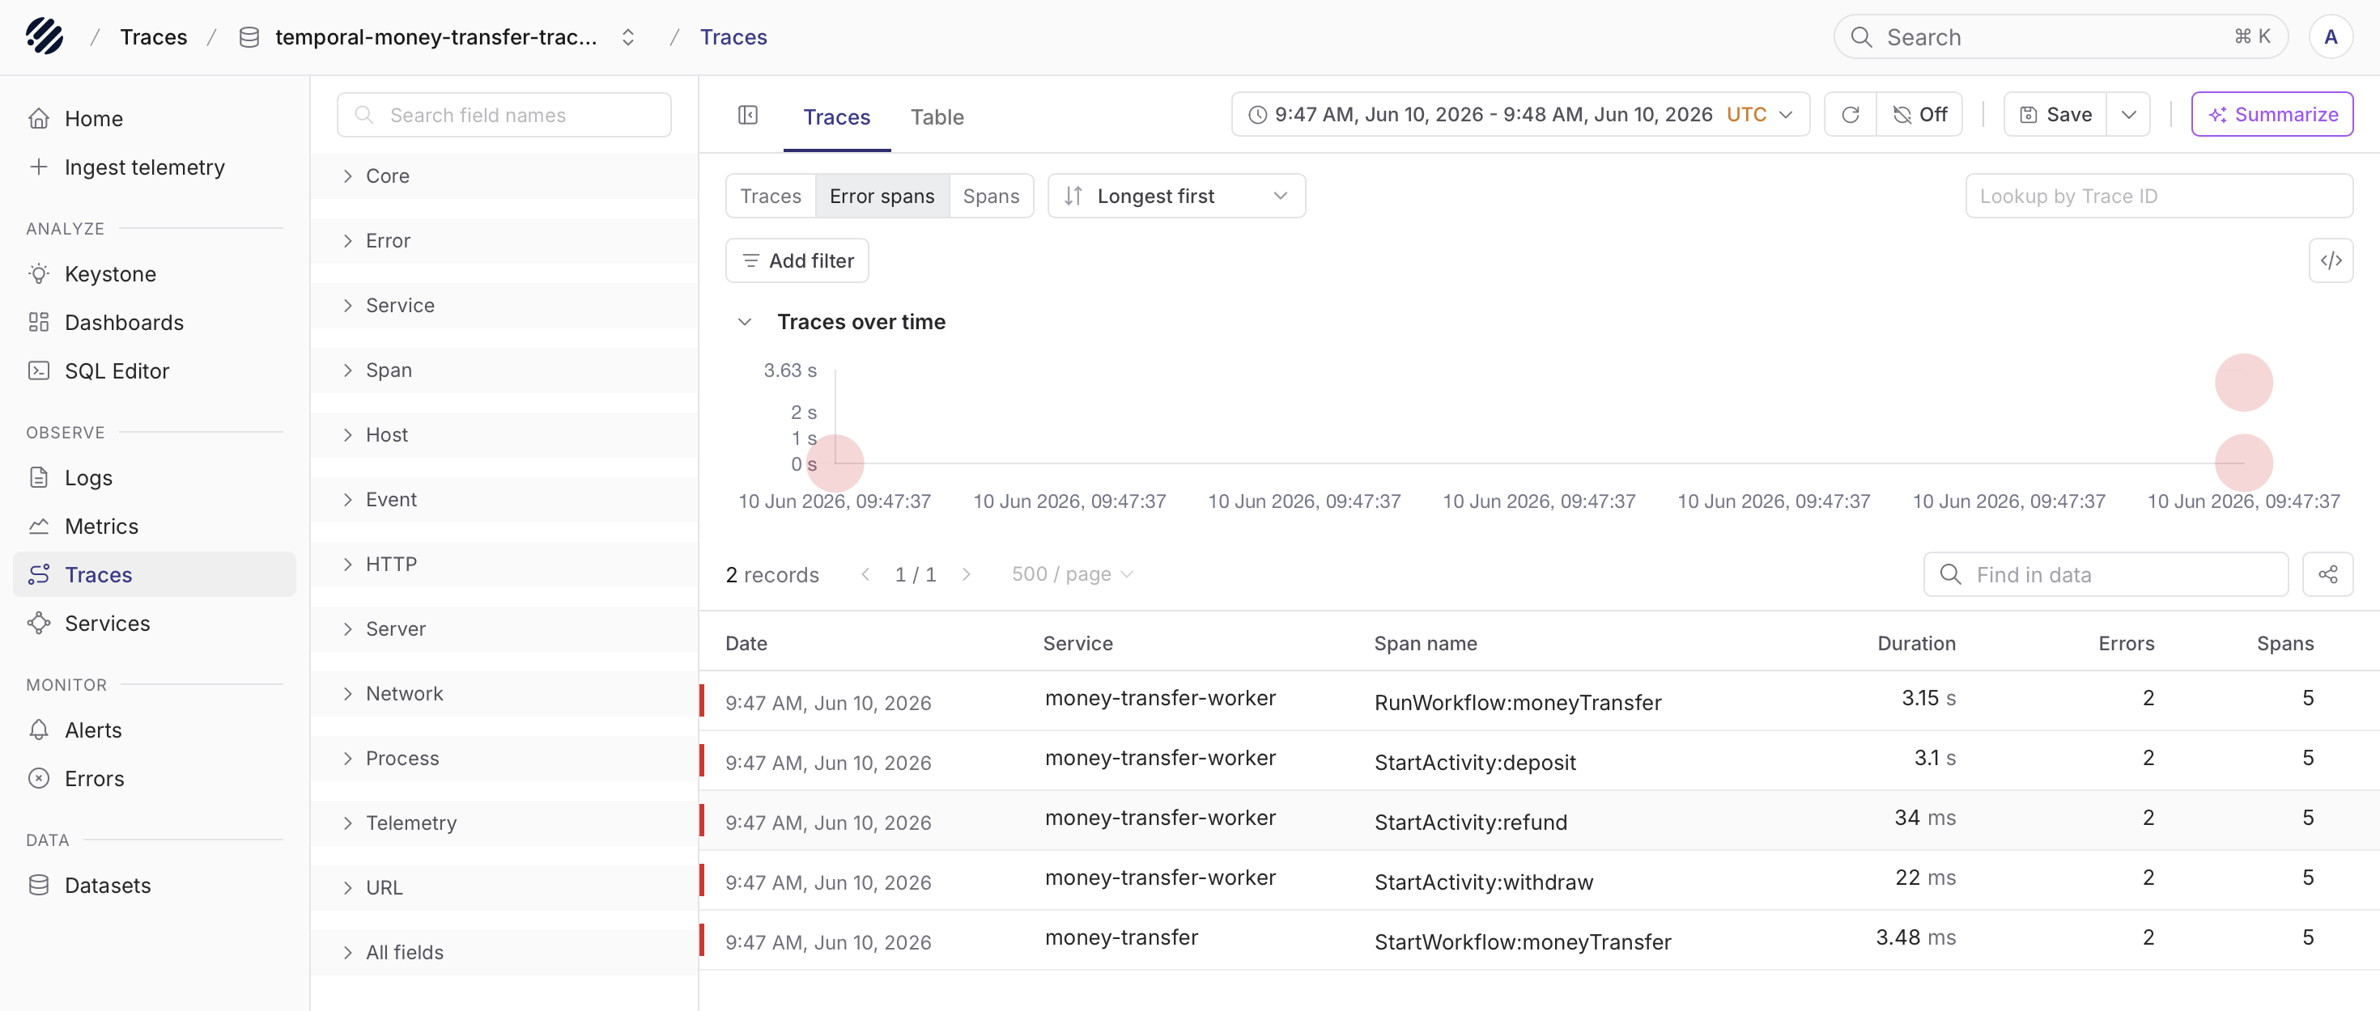The height and width of the screenshot is (1011, 2380).
Task: Click the Traces breadcrumb at the top
Action: [153, 37]
